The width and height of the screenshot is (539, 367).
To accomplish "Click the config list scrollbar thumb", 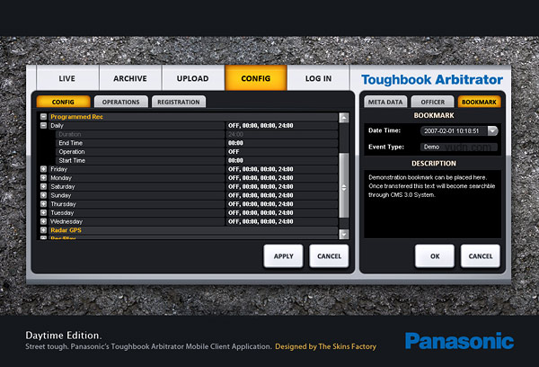I will coord(344,186).
